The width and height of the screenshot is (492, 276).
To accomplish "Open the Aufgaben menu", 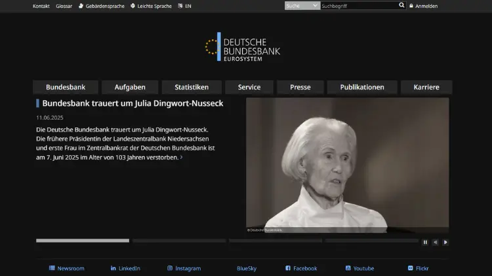I will click(130, 87).
